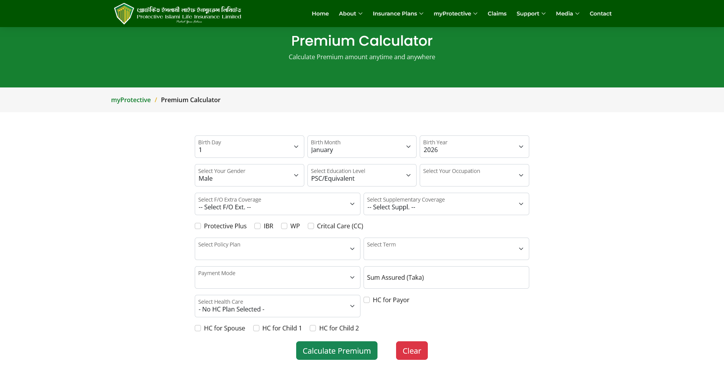Open the myProtective navigation menu
This screenshot has height=373, width=724.
(x=455, y=14)
